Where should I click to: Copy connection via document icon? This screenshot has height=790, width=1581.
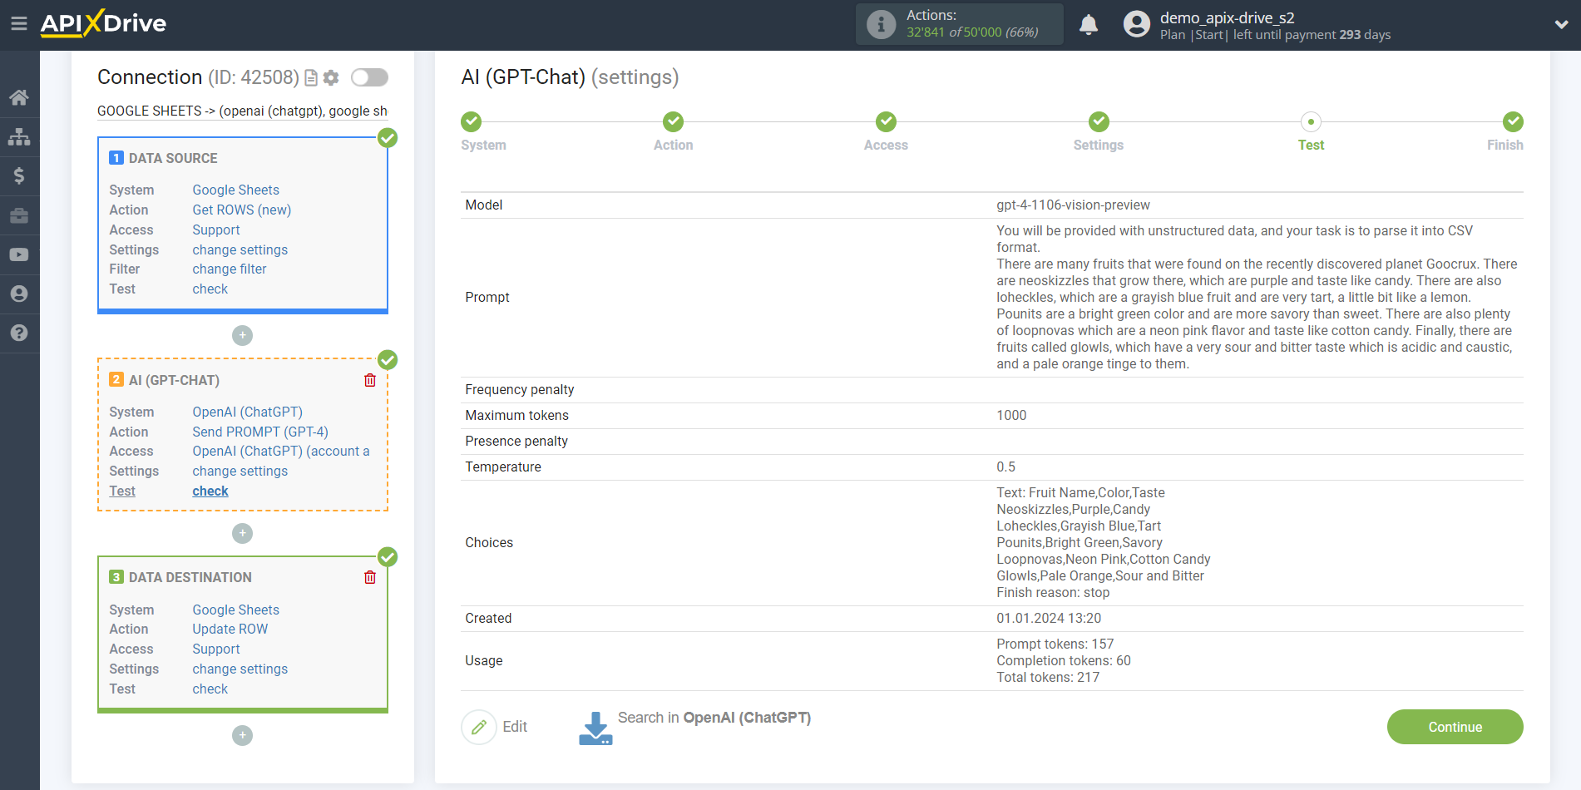coord(311,77)
